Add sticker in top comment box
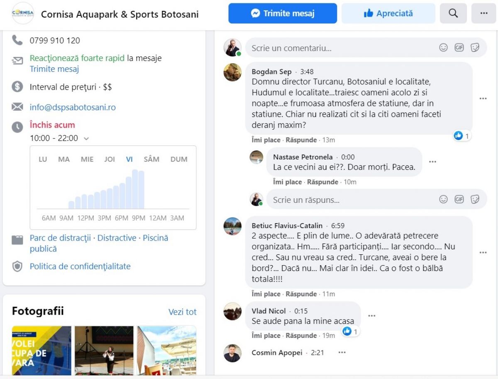The image size is (498, 379). 475,48
